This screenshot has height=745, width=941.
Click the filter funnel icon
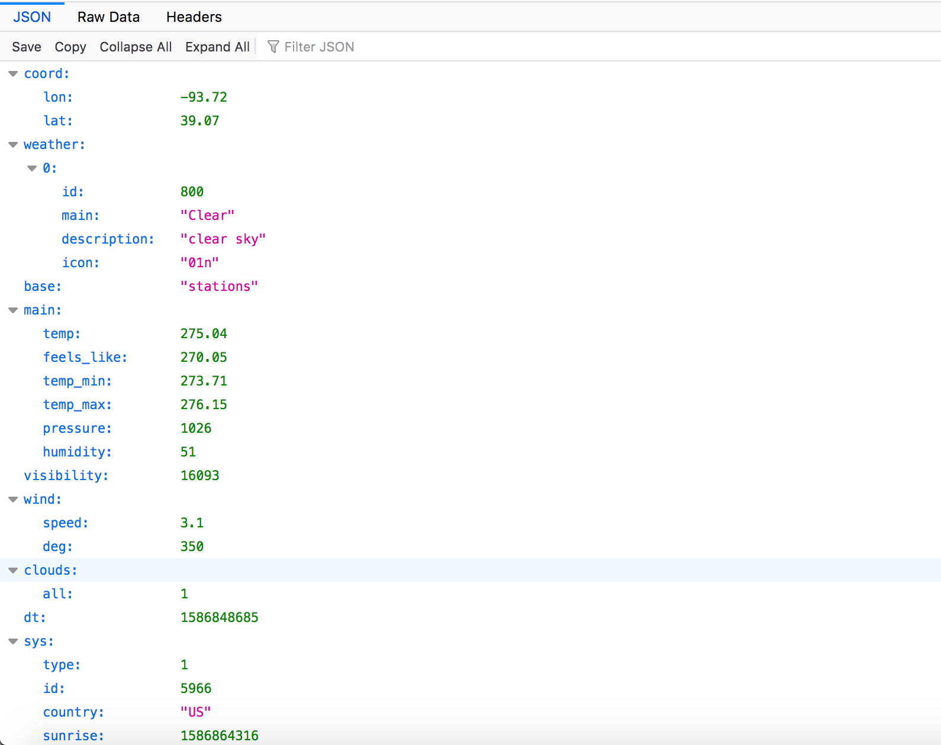[x=273, y=47]
